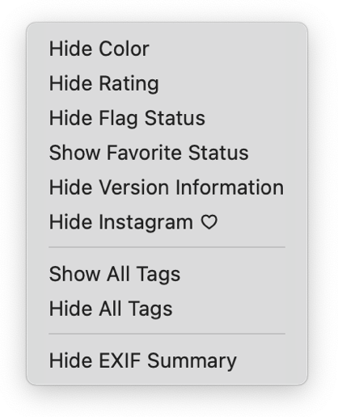Hide the EXIF Summary
Screen dimensions: 338x417
pyautogui.click(x=167, y=360)
